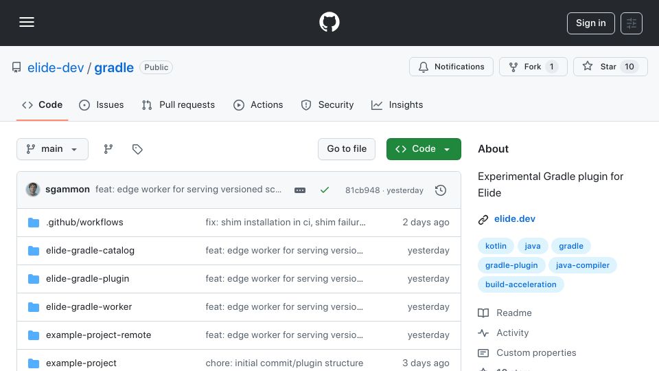Open the elide-dev owner link
Viewport: 659px width, 371px height.
tap(56, 67)
